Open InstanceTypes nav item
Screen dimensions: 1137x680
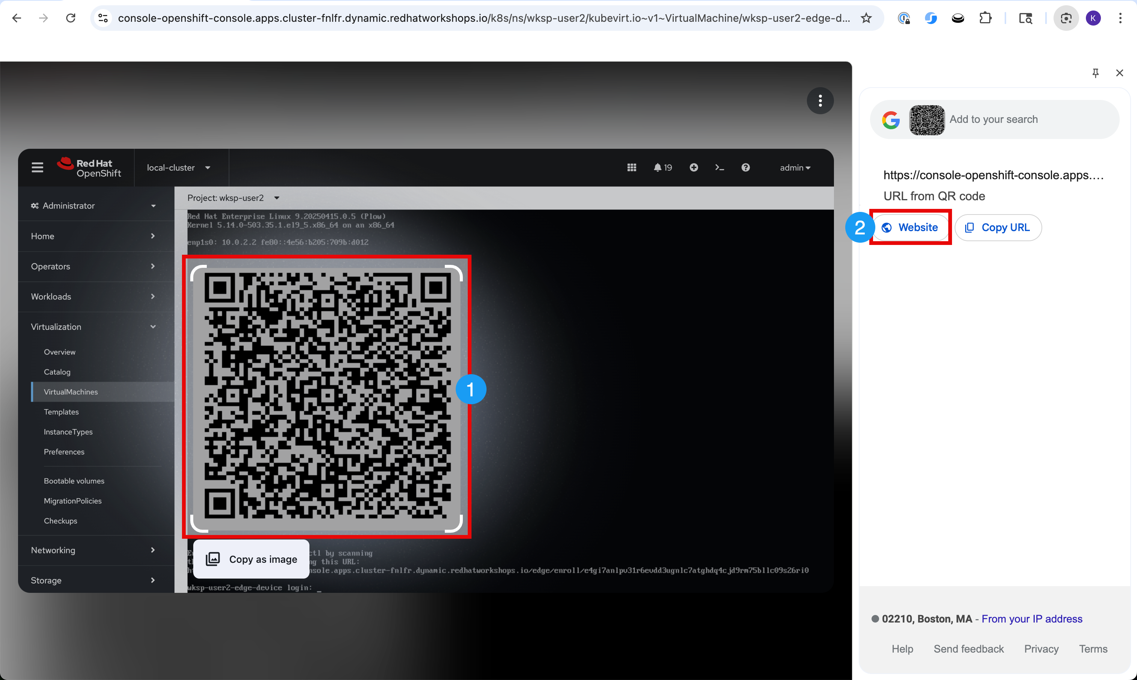[68, 432]
